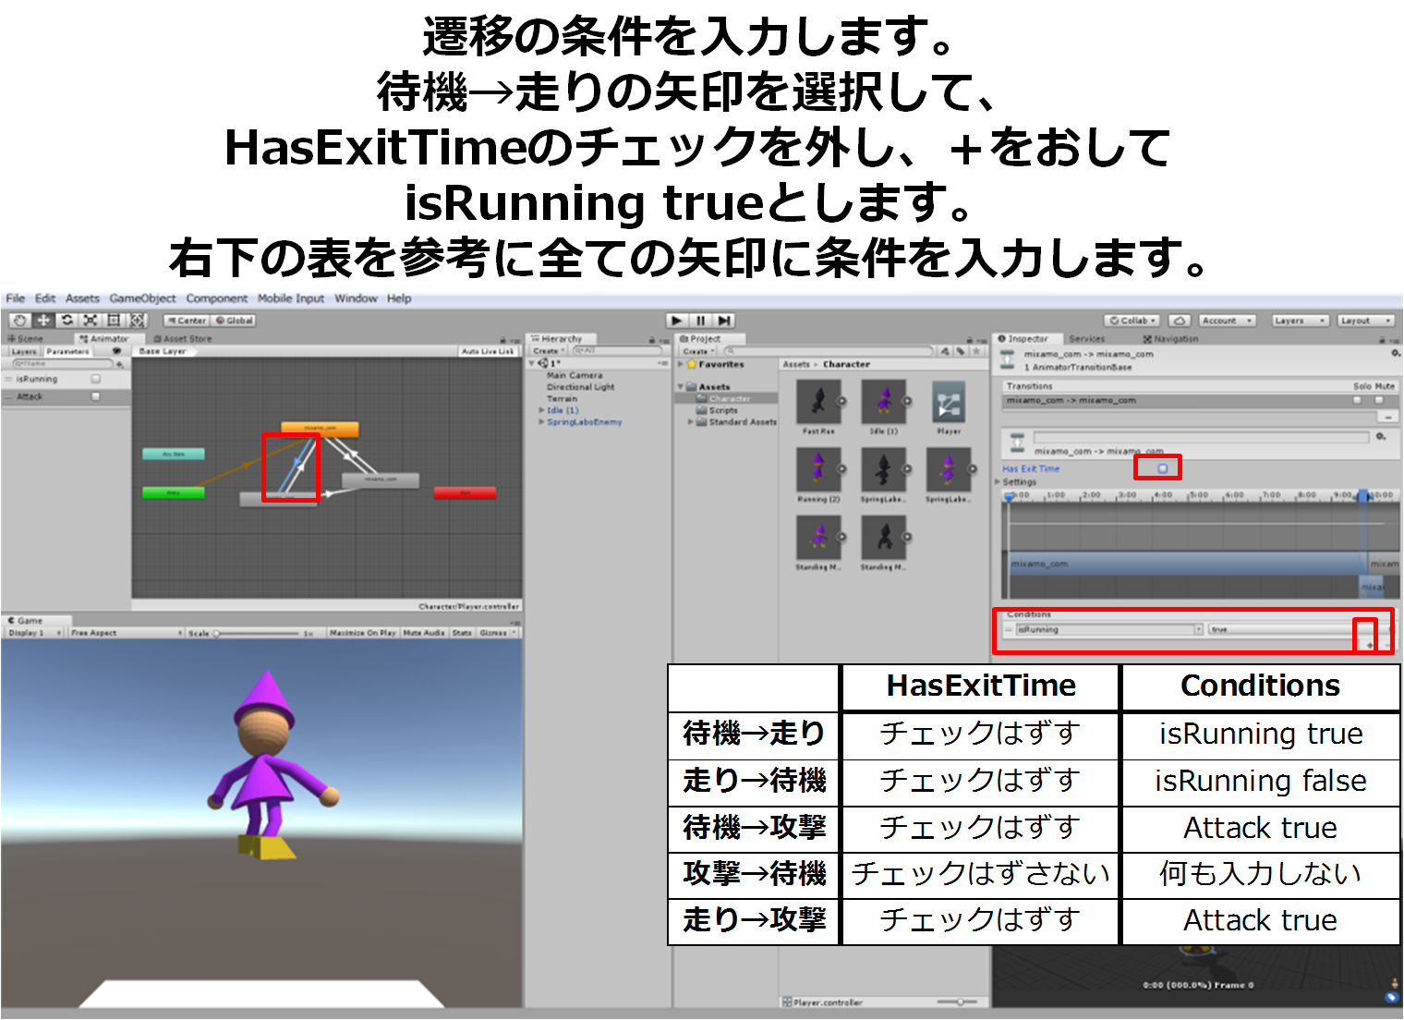Open the Free Aspect dropdown

pos(127,633)
